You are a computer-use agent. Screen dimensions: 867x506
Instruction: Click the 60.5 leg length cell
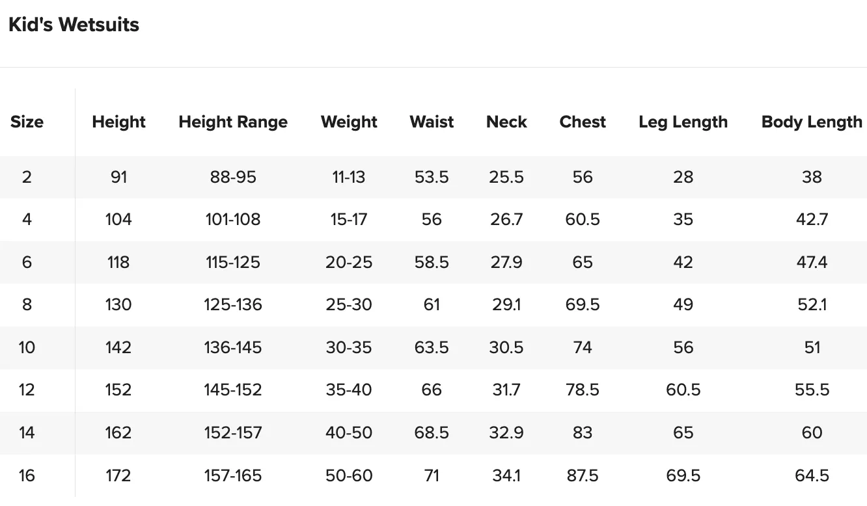(x=683, y=390)
